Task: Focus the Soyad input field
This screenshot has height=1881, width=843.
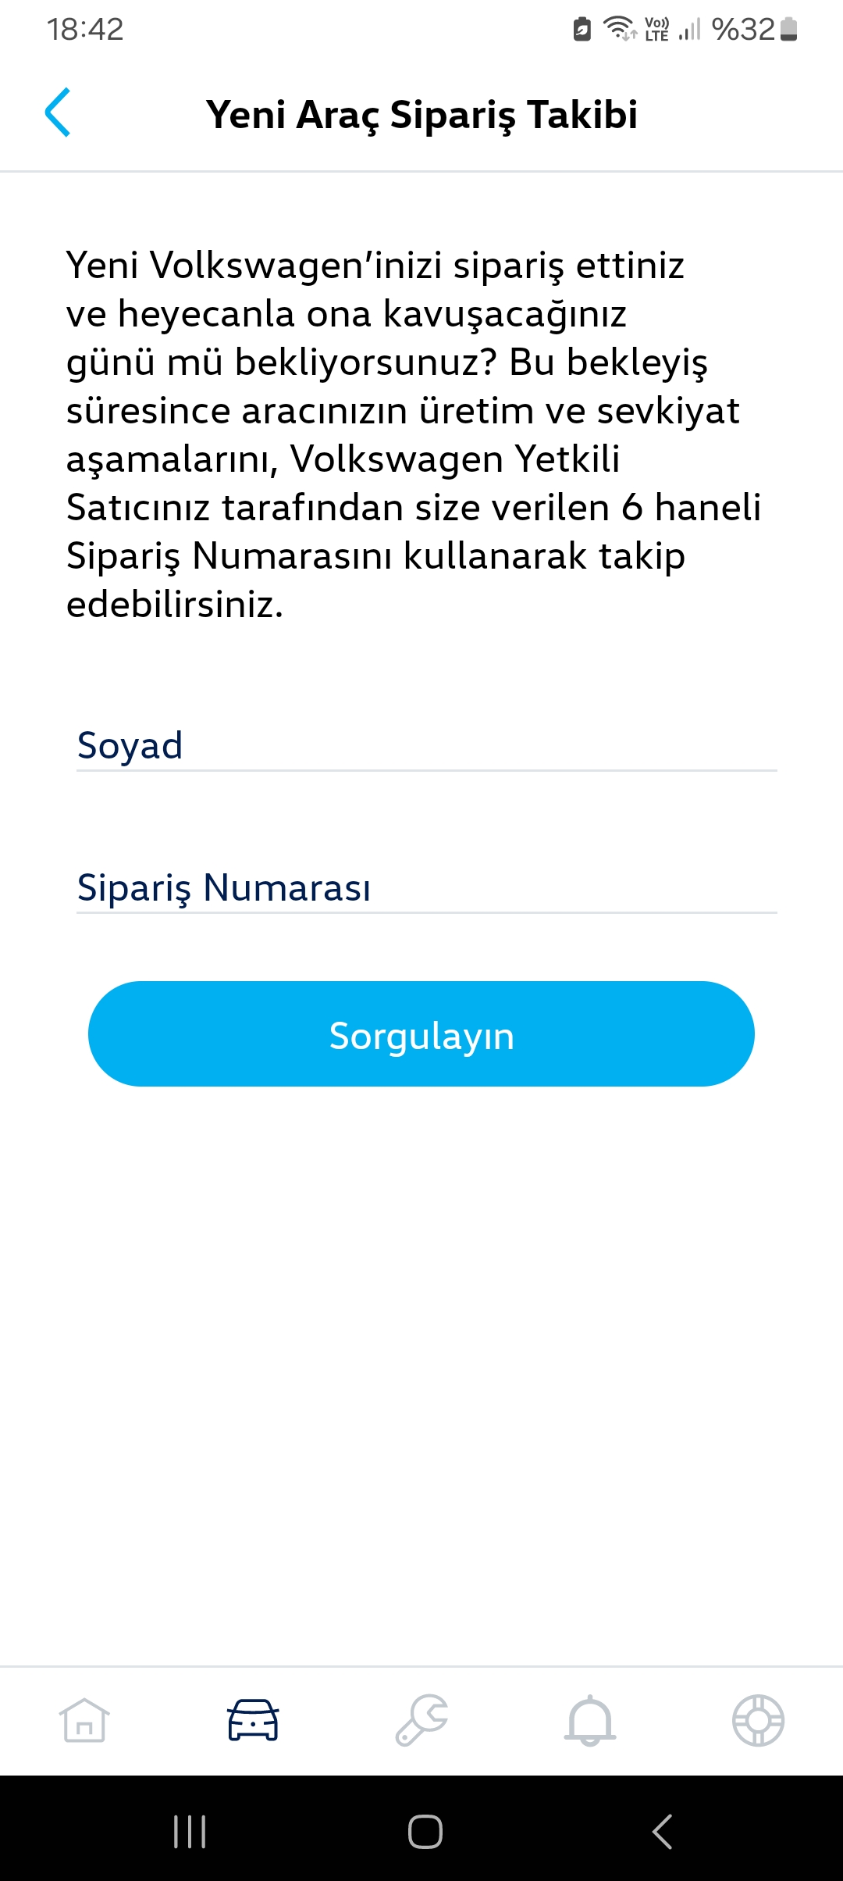Action: [426, 745]
